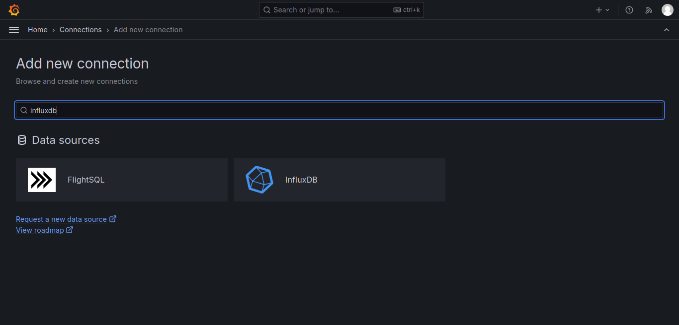Open the news feed RSS icon
Image resolution: width=679 pixels, height=325 pixels.
tap(649, 10)
